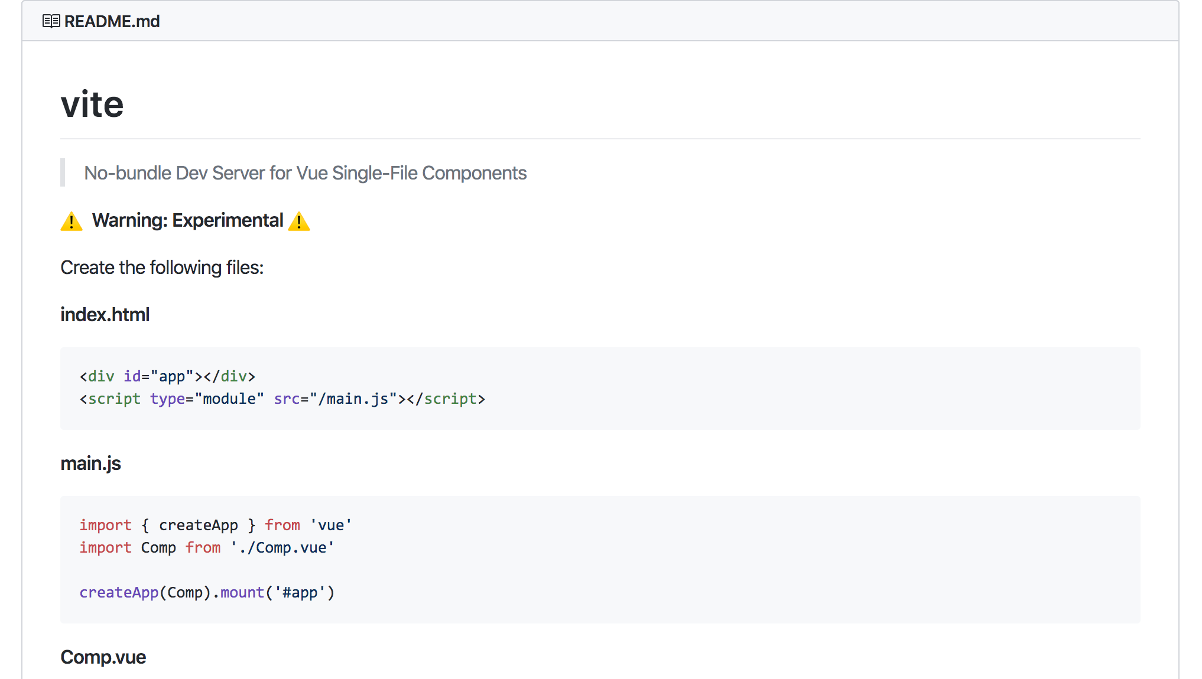Viewport: 1202px width, 679px height.
Task: Click the left warning triangle emoji
Action: [72, 221]
